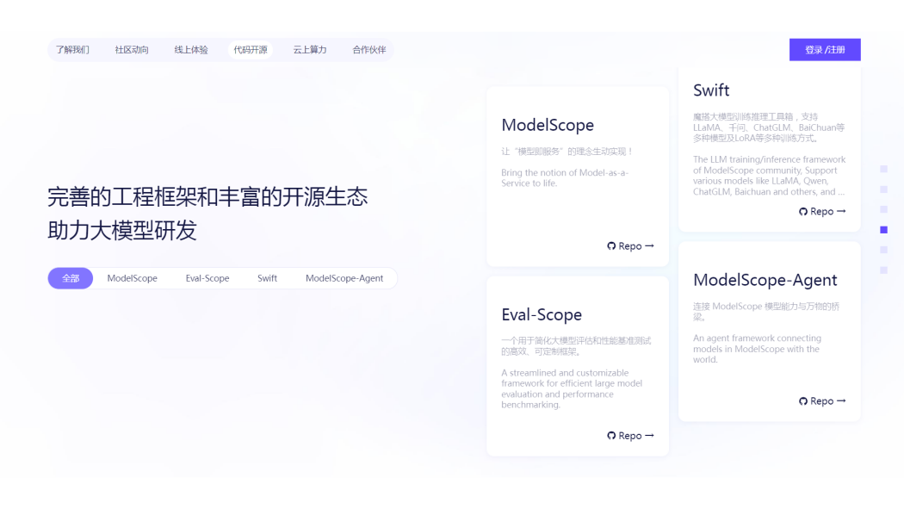This screenshot has width=904, height=509.
Task: Filter projects by ModelScope-Agent tab
Action: click(x=344, y=278)
